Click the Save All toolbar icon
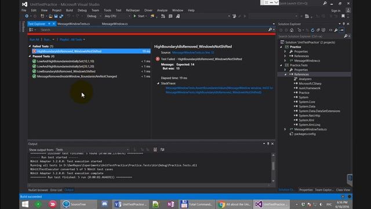This screenshot has height=209, width=371. 61,16
